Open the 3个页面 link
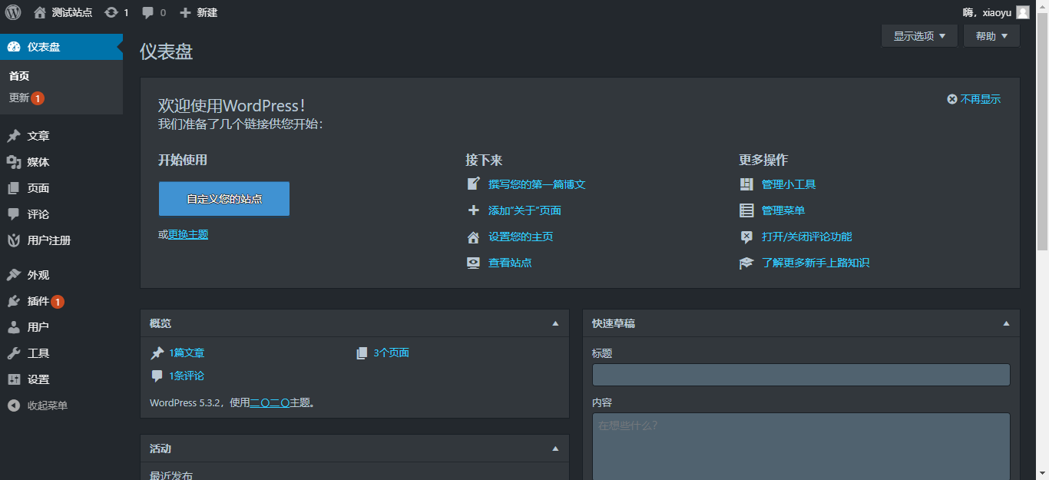 391,353
